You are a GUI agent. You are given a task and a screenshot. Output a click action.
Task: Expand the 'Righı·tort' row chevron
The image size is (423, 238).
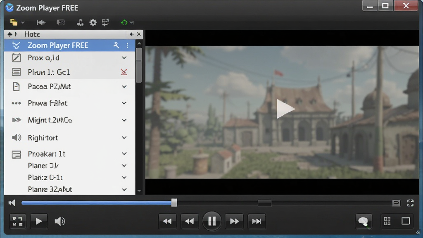click(x=124, y=138)
